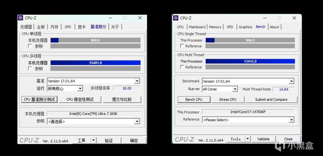Start Stress CPU test
Viewport: 323px width, 156px height.
[x=228, y=100]
